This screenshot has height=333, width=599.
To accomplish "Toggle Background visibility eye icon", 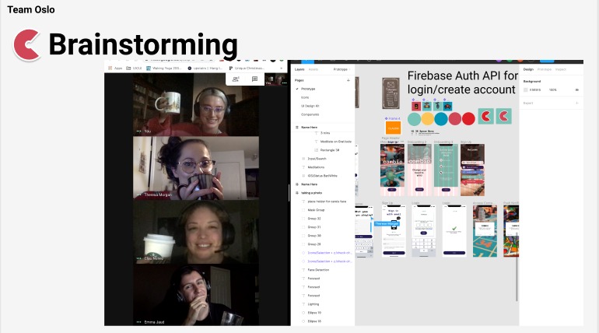I will pos(577,89).
